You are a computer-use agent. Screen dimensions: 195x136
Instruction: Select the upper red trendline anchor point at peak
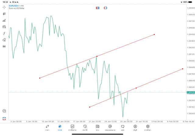pyautogui.click(x=97, y=56)
